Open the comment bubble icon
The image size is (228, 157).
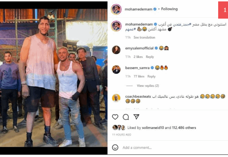pyautogui.click(x=126, y=117)
